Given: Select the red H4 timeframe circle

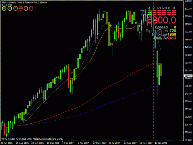Looking at the screenshot, I should tap(21, 8).
